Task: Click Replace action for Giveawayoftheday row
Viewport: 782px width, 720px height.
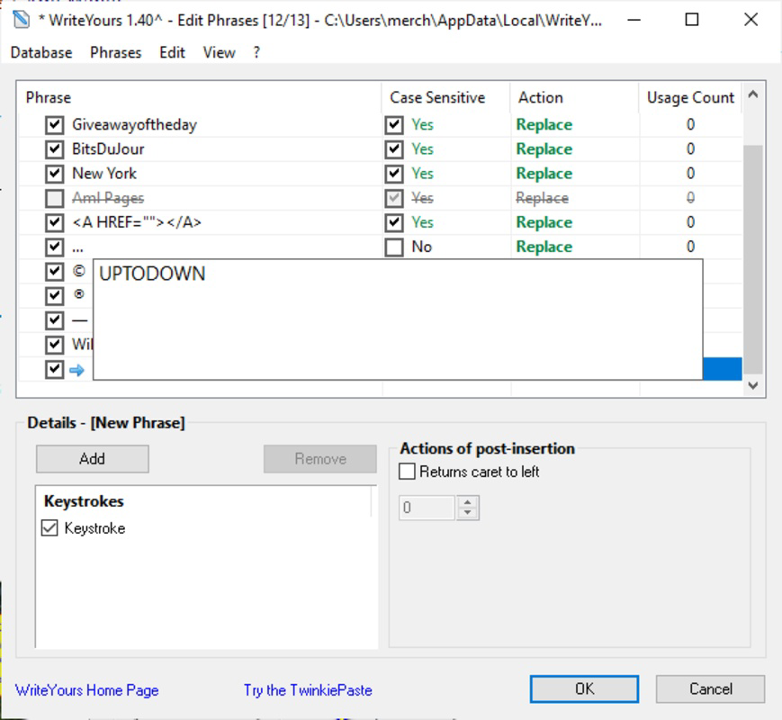Action: [544, 125]
